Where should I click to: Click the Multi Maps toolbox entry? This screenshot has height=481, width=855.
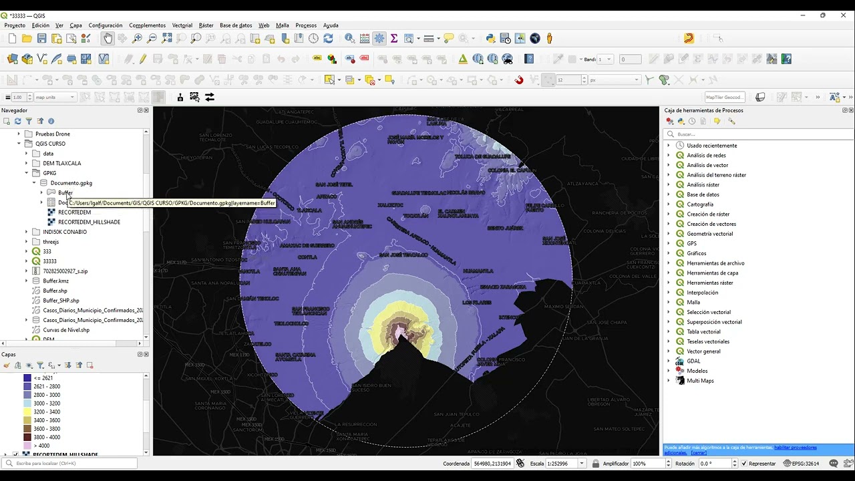pos(700,381)
